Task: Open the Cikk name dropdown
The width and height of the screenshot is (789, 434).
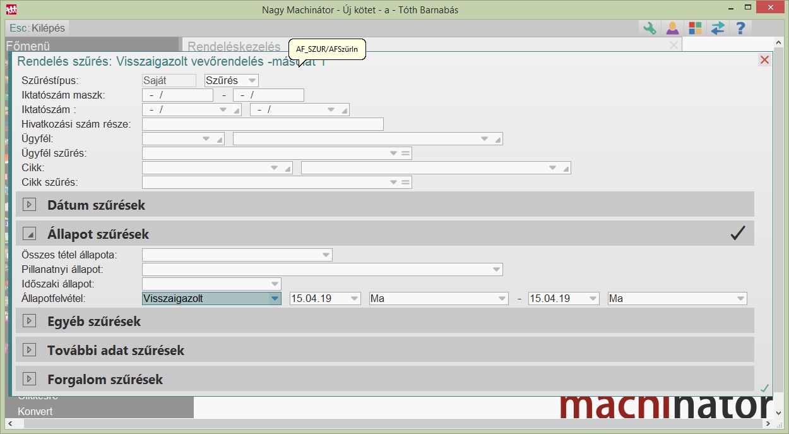Action: (x=552, y=168)
